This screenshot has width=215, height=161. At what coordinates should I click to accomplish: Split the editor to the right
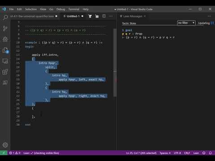[104, 16]
